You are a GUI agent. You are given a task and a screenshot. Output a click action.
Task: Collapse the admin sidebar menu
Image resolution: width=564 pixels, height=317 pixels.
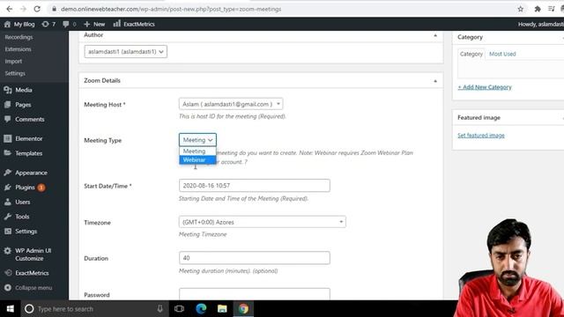pos(28,288)
